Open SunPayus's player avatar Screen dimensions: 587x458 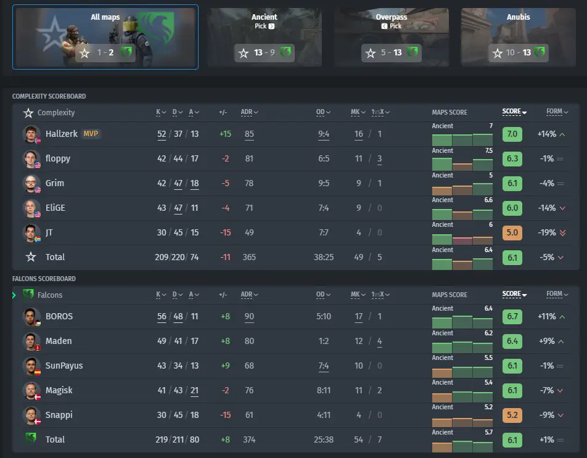[31, 366]
